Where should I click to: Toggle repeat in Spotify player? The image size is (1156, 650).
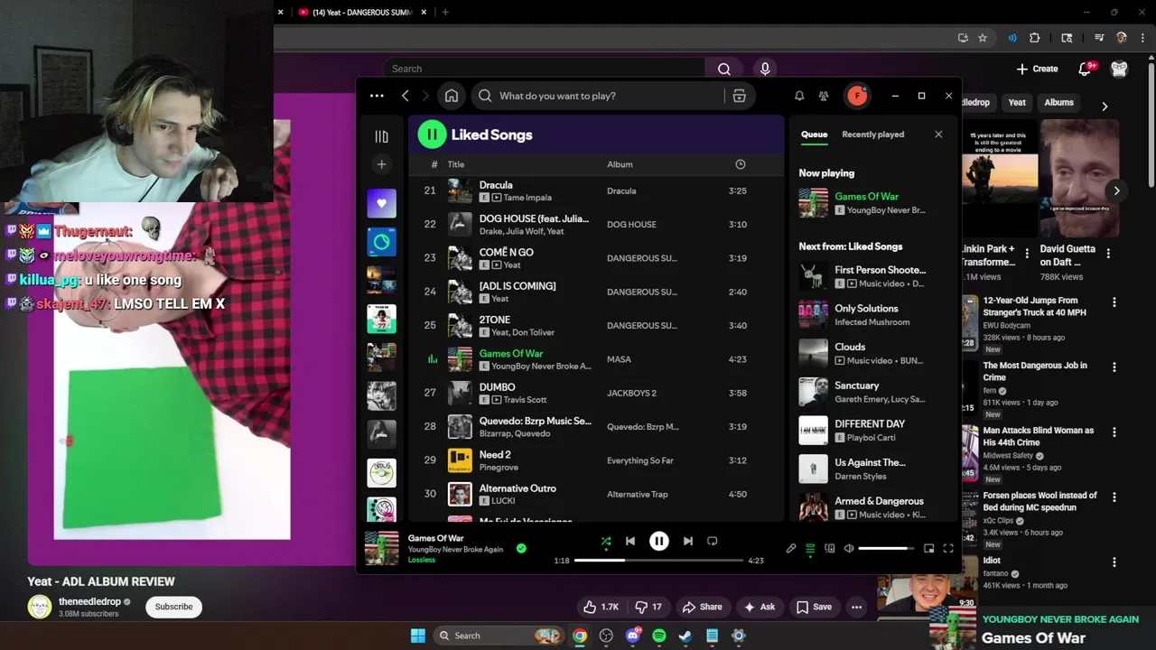coord(713,541)
